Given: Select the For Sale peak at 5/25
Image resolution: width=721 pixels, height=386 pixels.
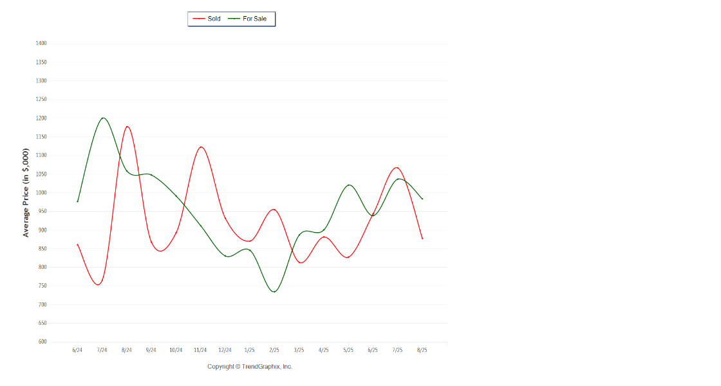Looking at the screenshot, I should tap(348, 185).
